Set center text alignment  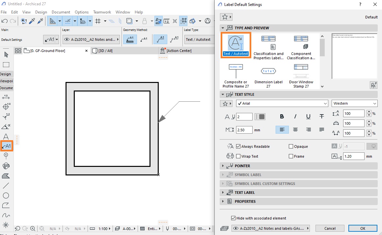[295, 130]
